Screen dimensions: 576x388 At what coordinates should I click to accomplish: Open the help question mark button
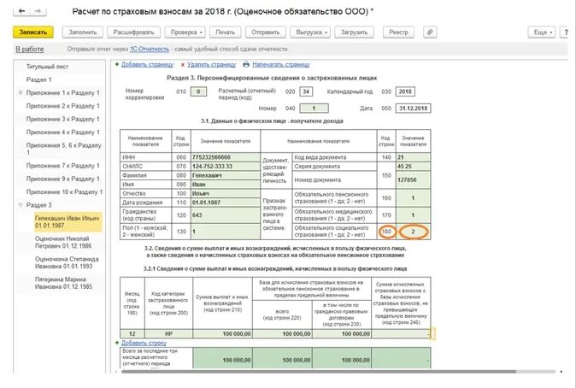566,32
